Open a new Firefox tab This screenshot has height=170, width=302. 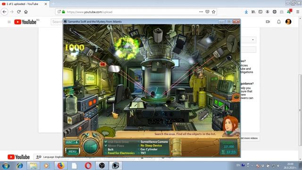click(x=53, y=4)
